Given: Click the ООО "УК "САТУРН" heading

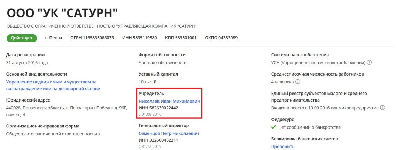Looking at the screenshot, I should click(62, 13).
